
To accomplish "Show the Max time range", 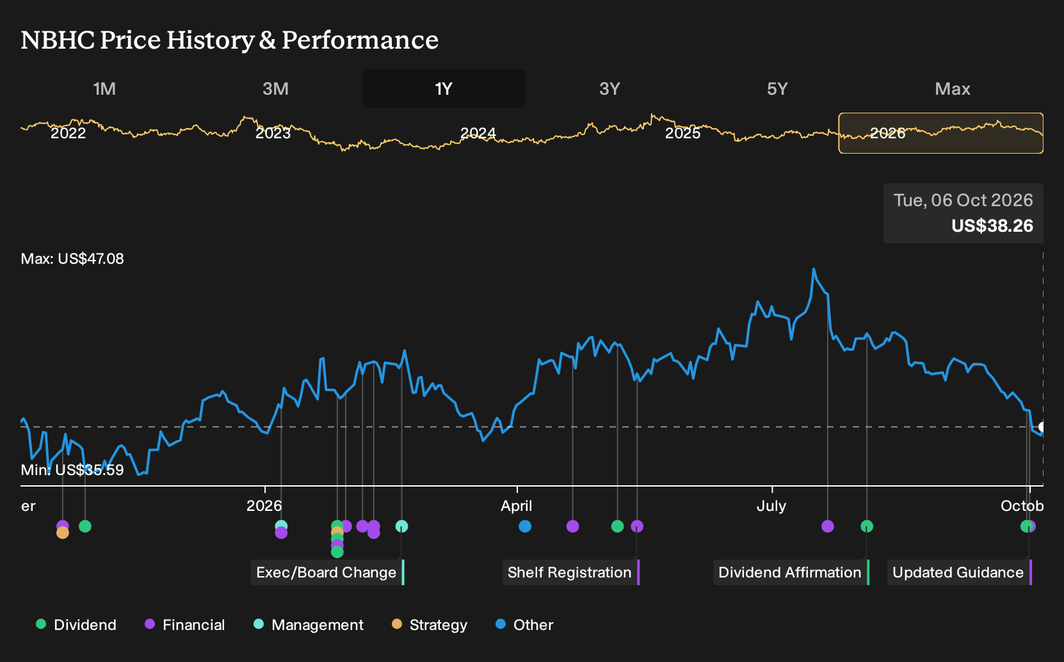I will pos(953,88).
